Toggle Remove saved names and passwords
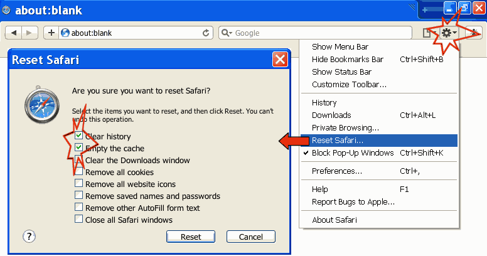Screen dimensions: 487x256 (x=78, y=195)
